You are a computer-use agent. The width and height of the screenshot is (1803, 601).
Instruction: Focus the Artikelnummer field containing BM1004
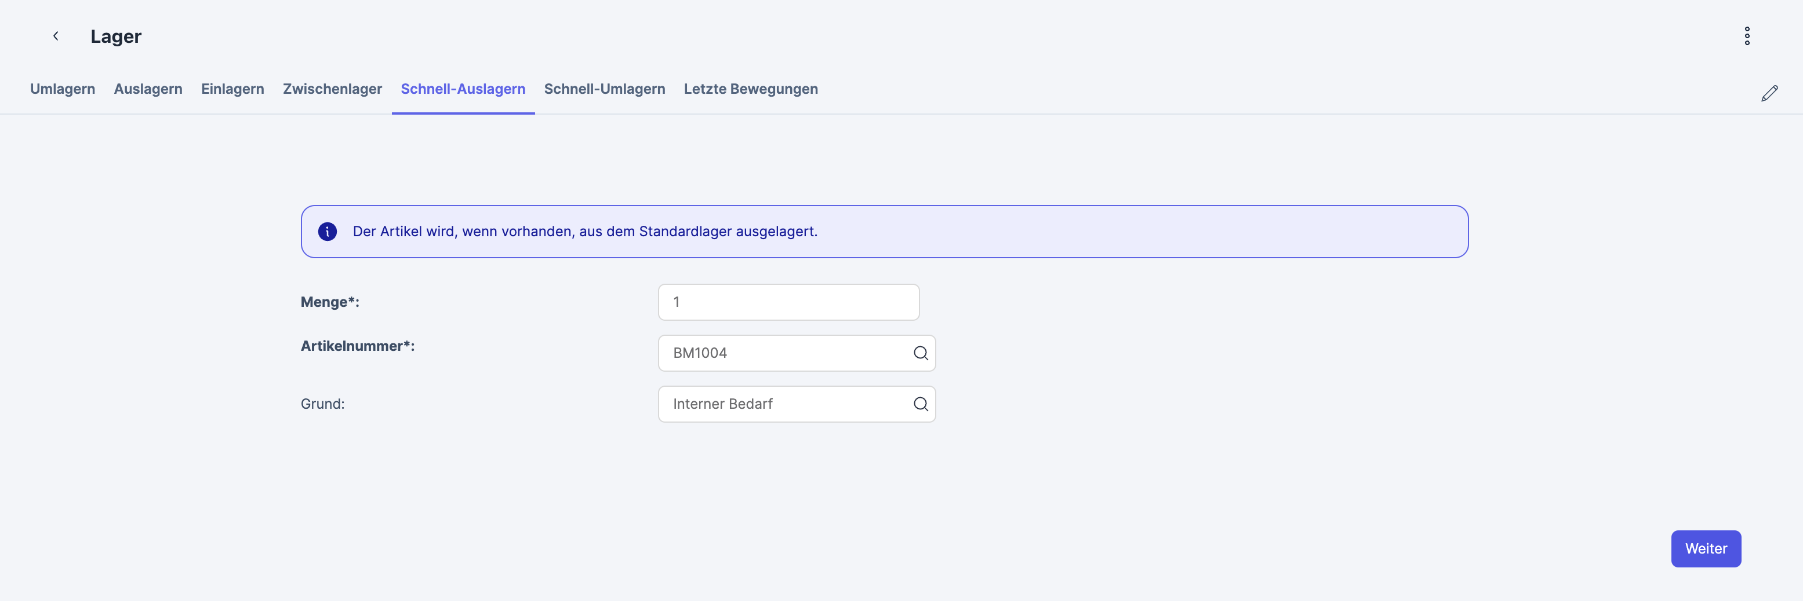click(784, 353)
